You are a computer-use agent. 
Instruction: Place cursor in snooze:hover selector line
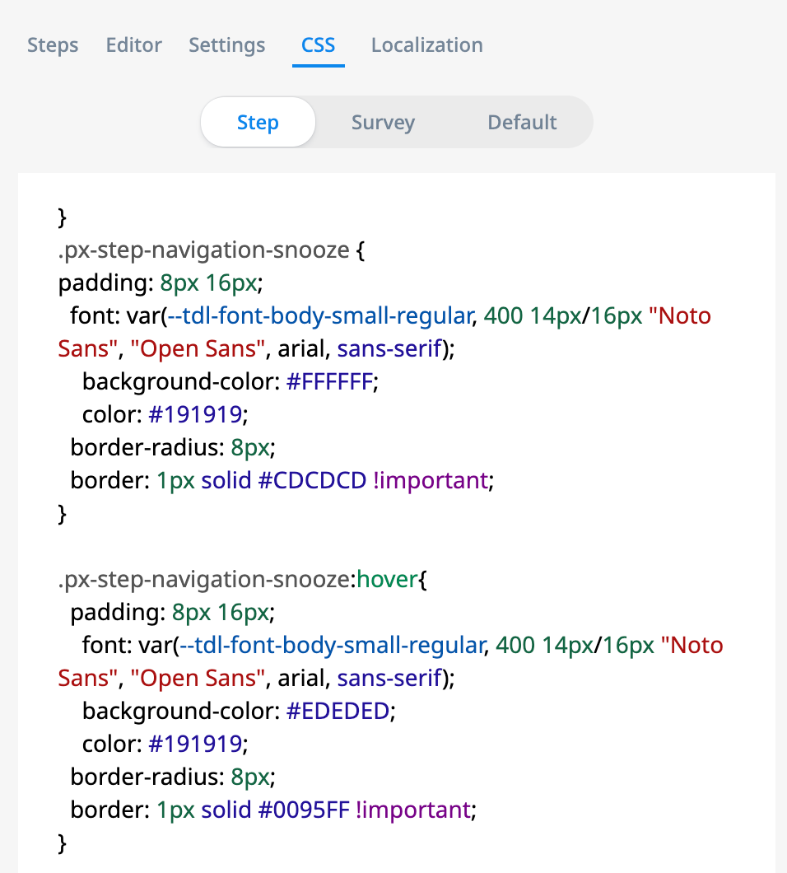tap(243, 580)
